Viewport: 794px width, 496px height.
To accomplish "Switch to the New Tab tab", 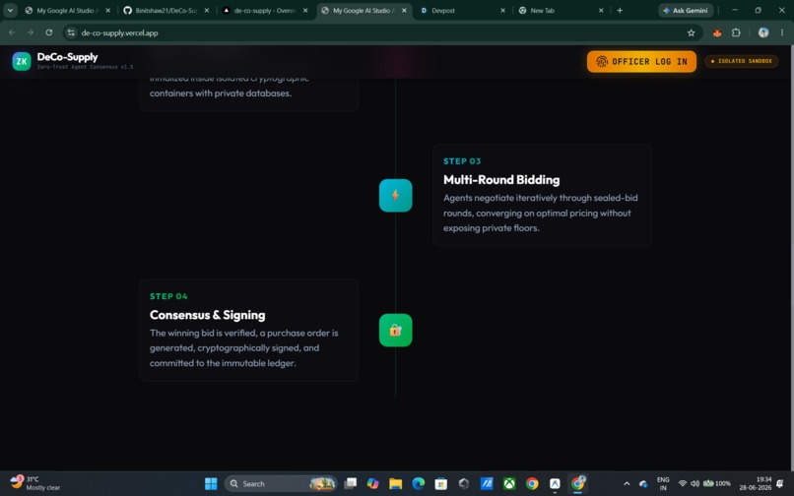I will tap(557, 10).
